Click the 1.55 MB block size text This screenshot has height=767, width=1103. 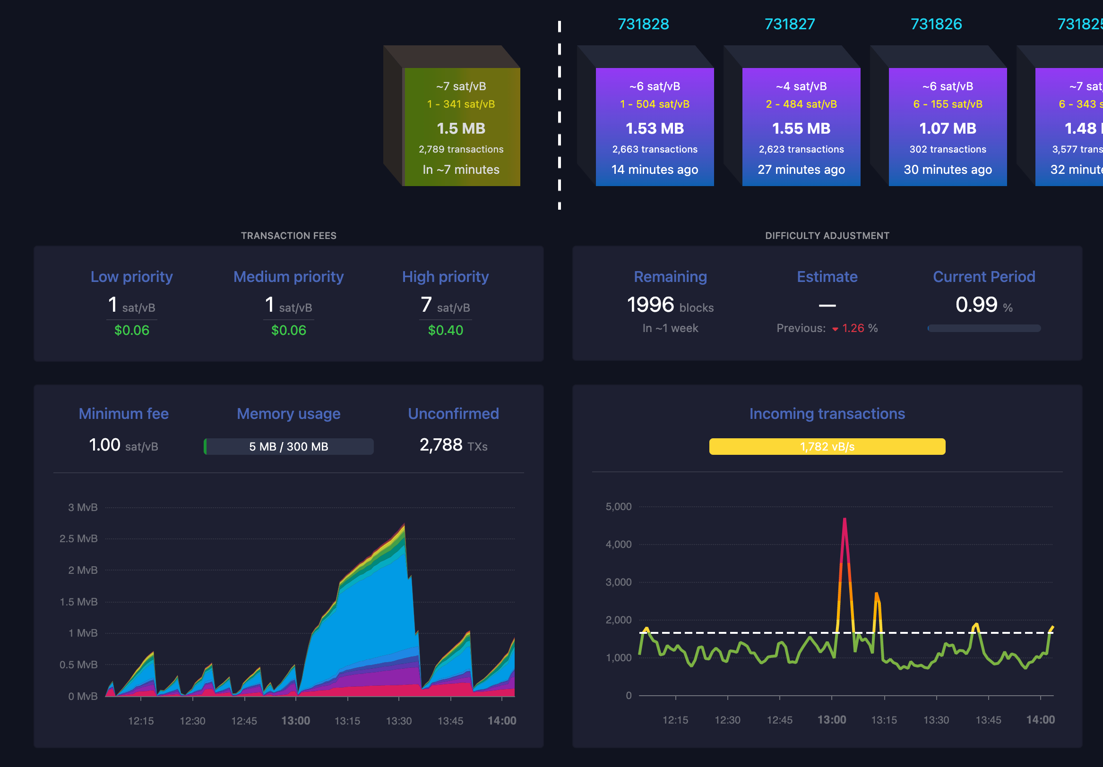pyautogui.click(x=801, y=128)
